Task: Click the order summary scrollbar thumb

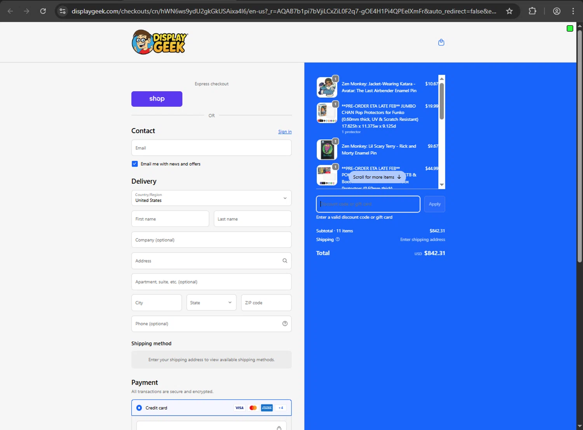Action: [x=442, y=101]
